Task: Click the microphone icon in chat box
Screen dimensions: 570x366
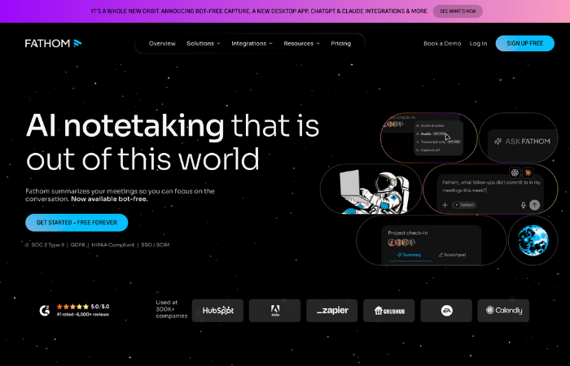Action: click(523, 205)
